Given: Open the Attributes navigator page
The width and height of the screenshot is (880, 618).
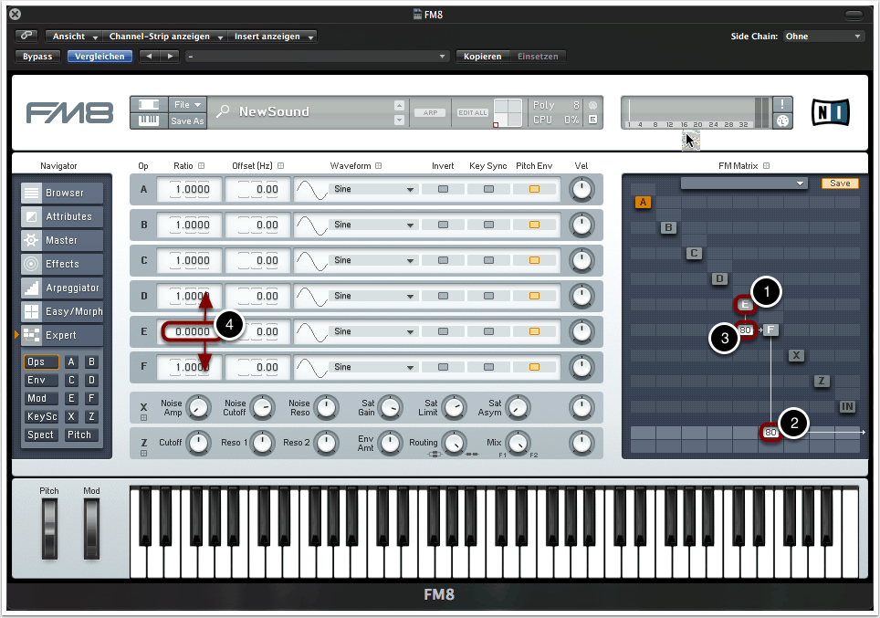Looking at the screenshot, I should click(x=61, y=216).
